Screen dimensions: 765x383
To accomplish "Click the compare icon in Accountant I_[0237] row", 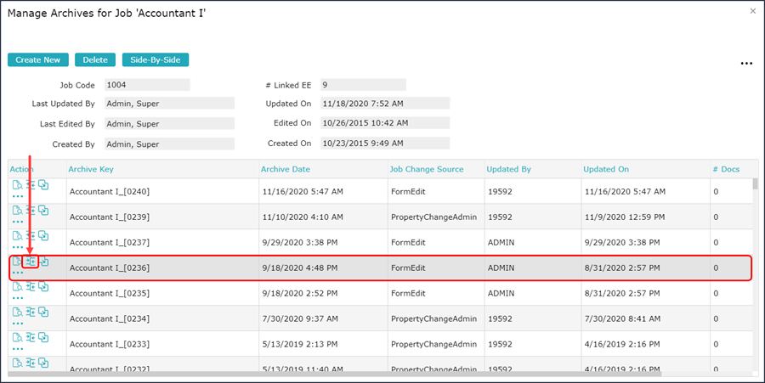I will click(31, 235).
